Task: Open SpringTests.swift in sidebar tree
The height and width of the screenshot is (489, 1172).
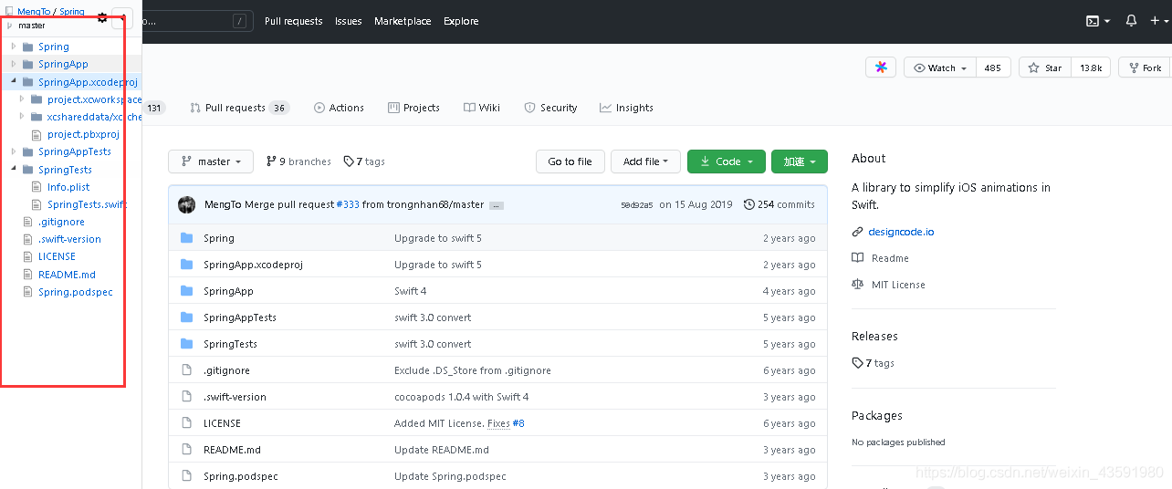Action: [87, 204]
